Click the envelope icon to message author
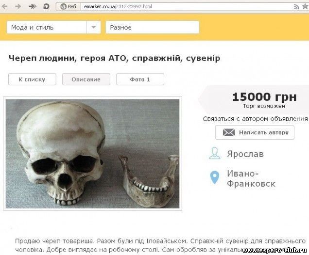 (229, 132)
